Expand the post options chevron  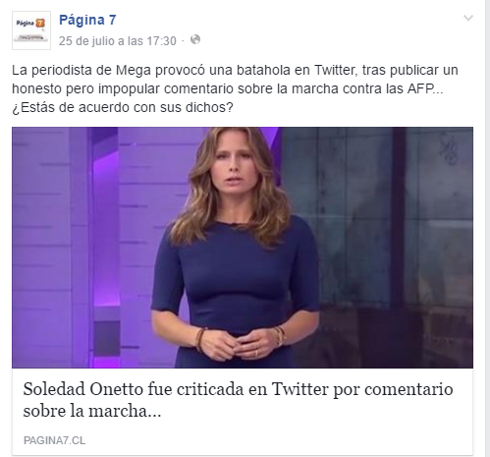click(x=468, y=18)
